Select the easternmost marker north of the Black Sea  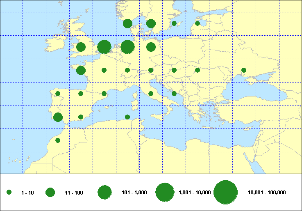coord(244,70)
